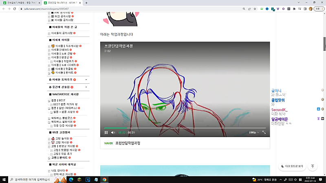
Task: Share this page icon in address bar
Action: pos(249,9)
